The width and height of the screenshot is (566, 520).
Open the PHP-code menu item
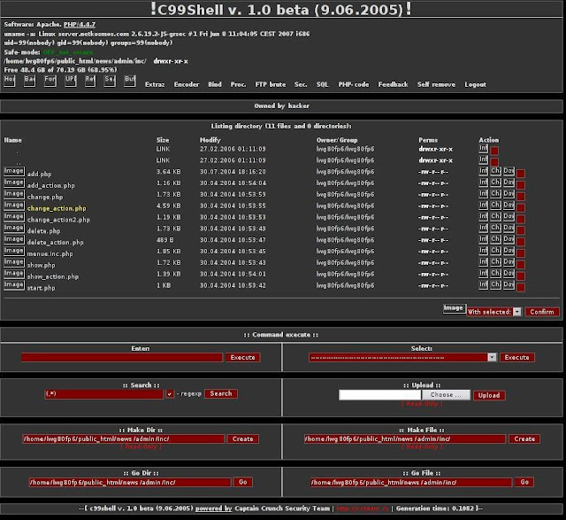[354, 84]
